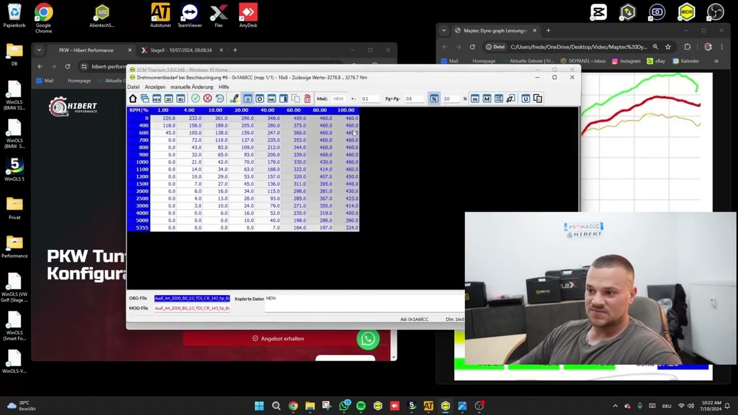738x415 pixels.
Task: Click the 40.00 column header
Action: pyautogui.click(x=268, y=110)
